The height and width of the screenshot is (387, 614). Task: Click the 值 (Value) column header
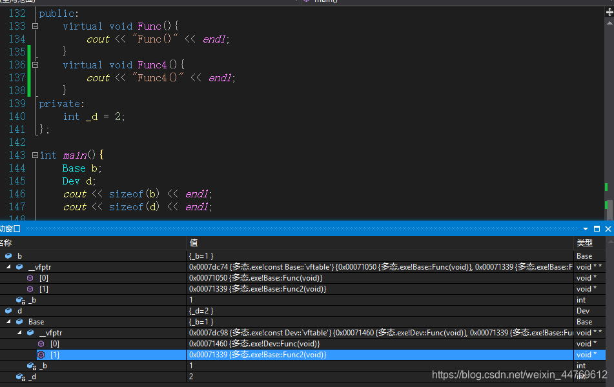tap(380, 243)
